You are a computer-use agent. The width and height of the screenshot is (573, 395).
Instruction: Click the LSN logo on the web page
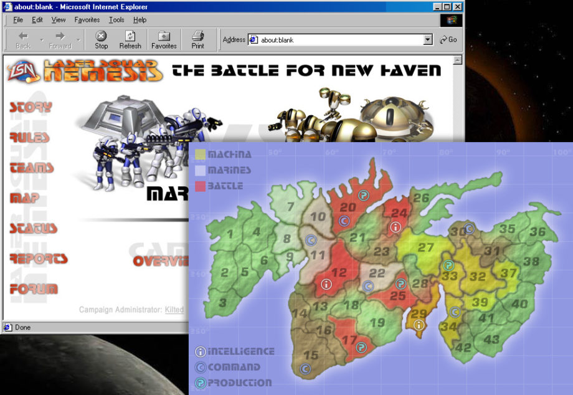22,71
